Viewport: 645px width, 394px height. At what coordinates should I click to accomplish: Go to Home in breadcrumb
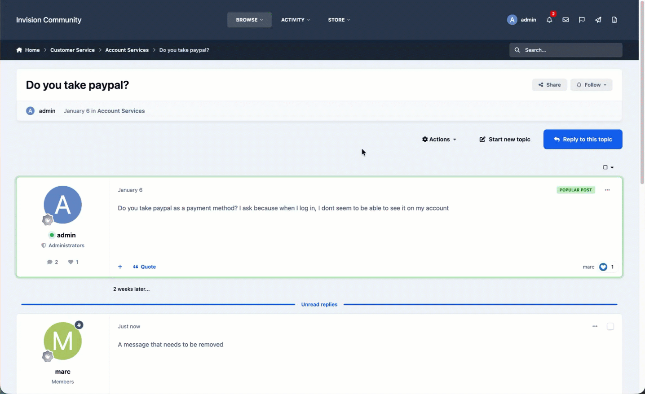(32, 50)
